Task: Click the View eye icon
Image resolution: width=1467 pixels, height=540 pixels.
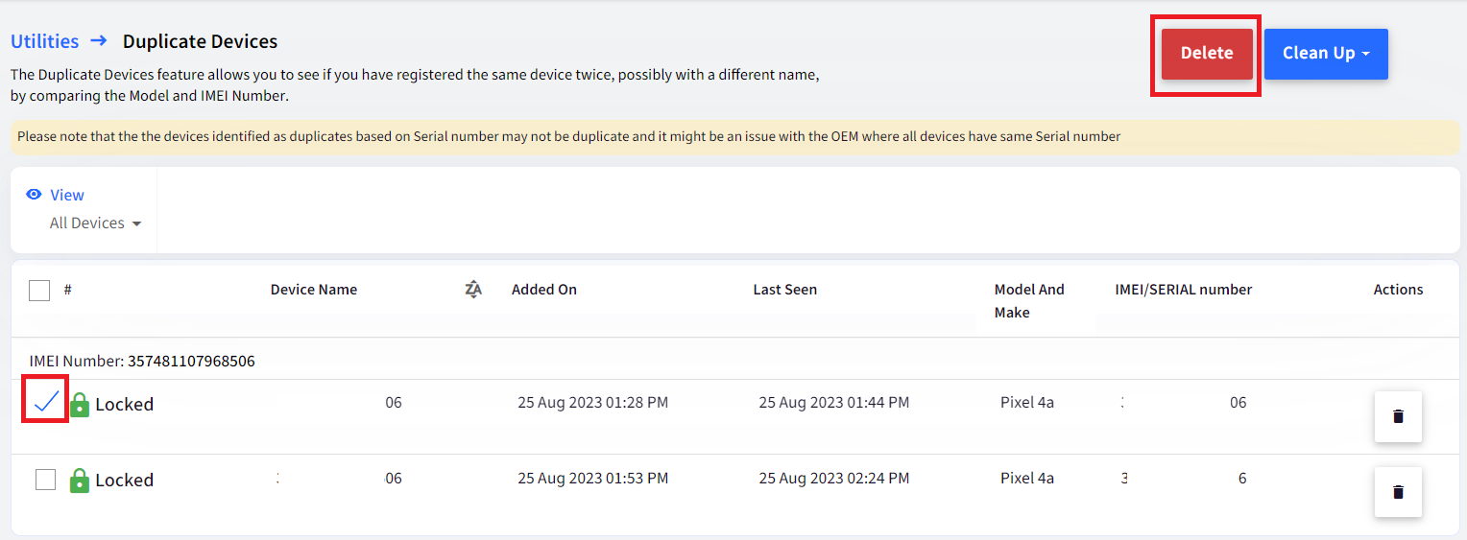Action: pyautogui.click(x=35, y=195)
